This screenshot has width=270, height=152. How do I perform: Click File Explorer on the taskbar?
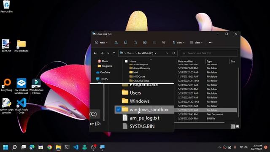point(58,147)
